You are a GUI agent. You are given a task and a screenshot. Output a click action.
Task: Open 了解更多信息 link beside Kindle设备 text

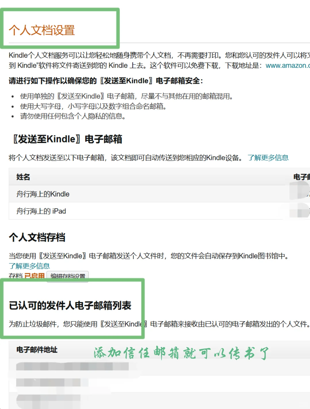(x=268, y=158)
